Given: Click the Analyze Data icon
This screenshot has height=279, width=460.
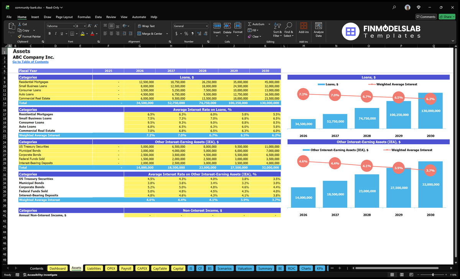Looking at the screenshot, I should click(319, 26).
